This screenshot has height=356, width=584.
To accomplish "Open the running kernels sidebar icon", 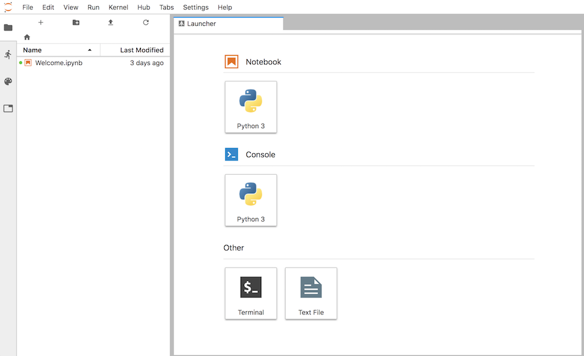I will [8, 55].
